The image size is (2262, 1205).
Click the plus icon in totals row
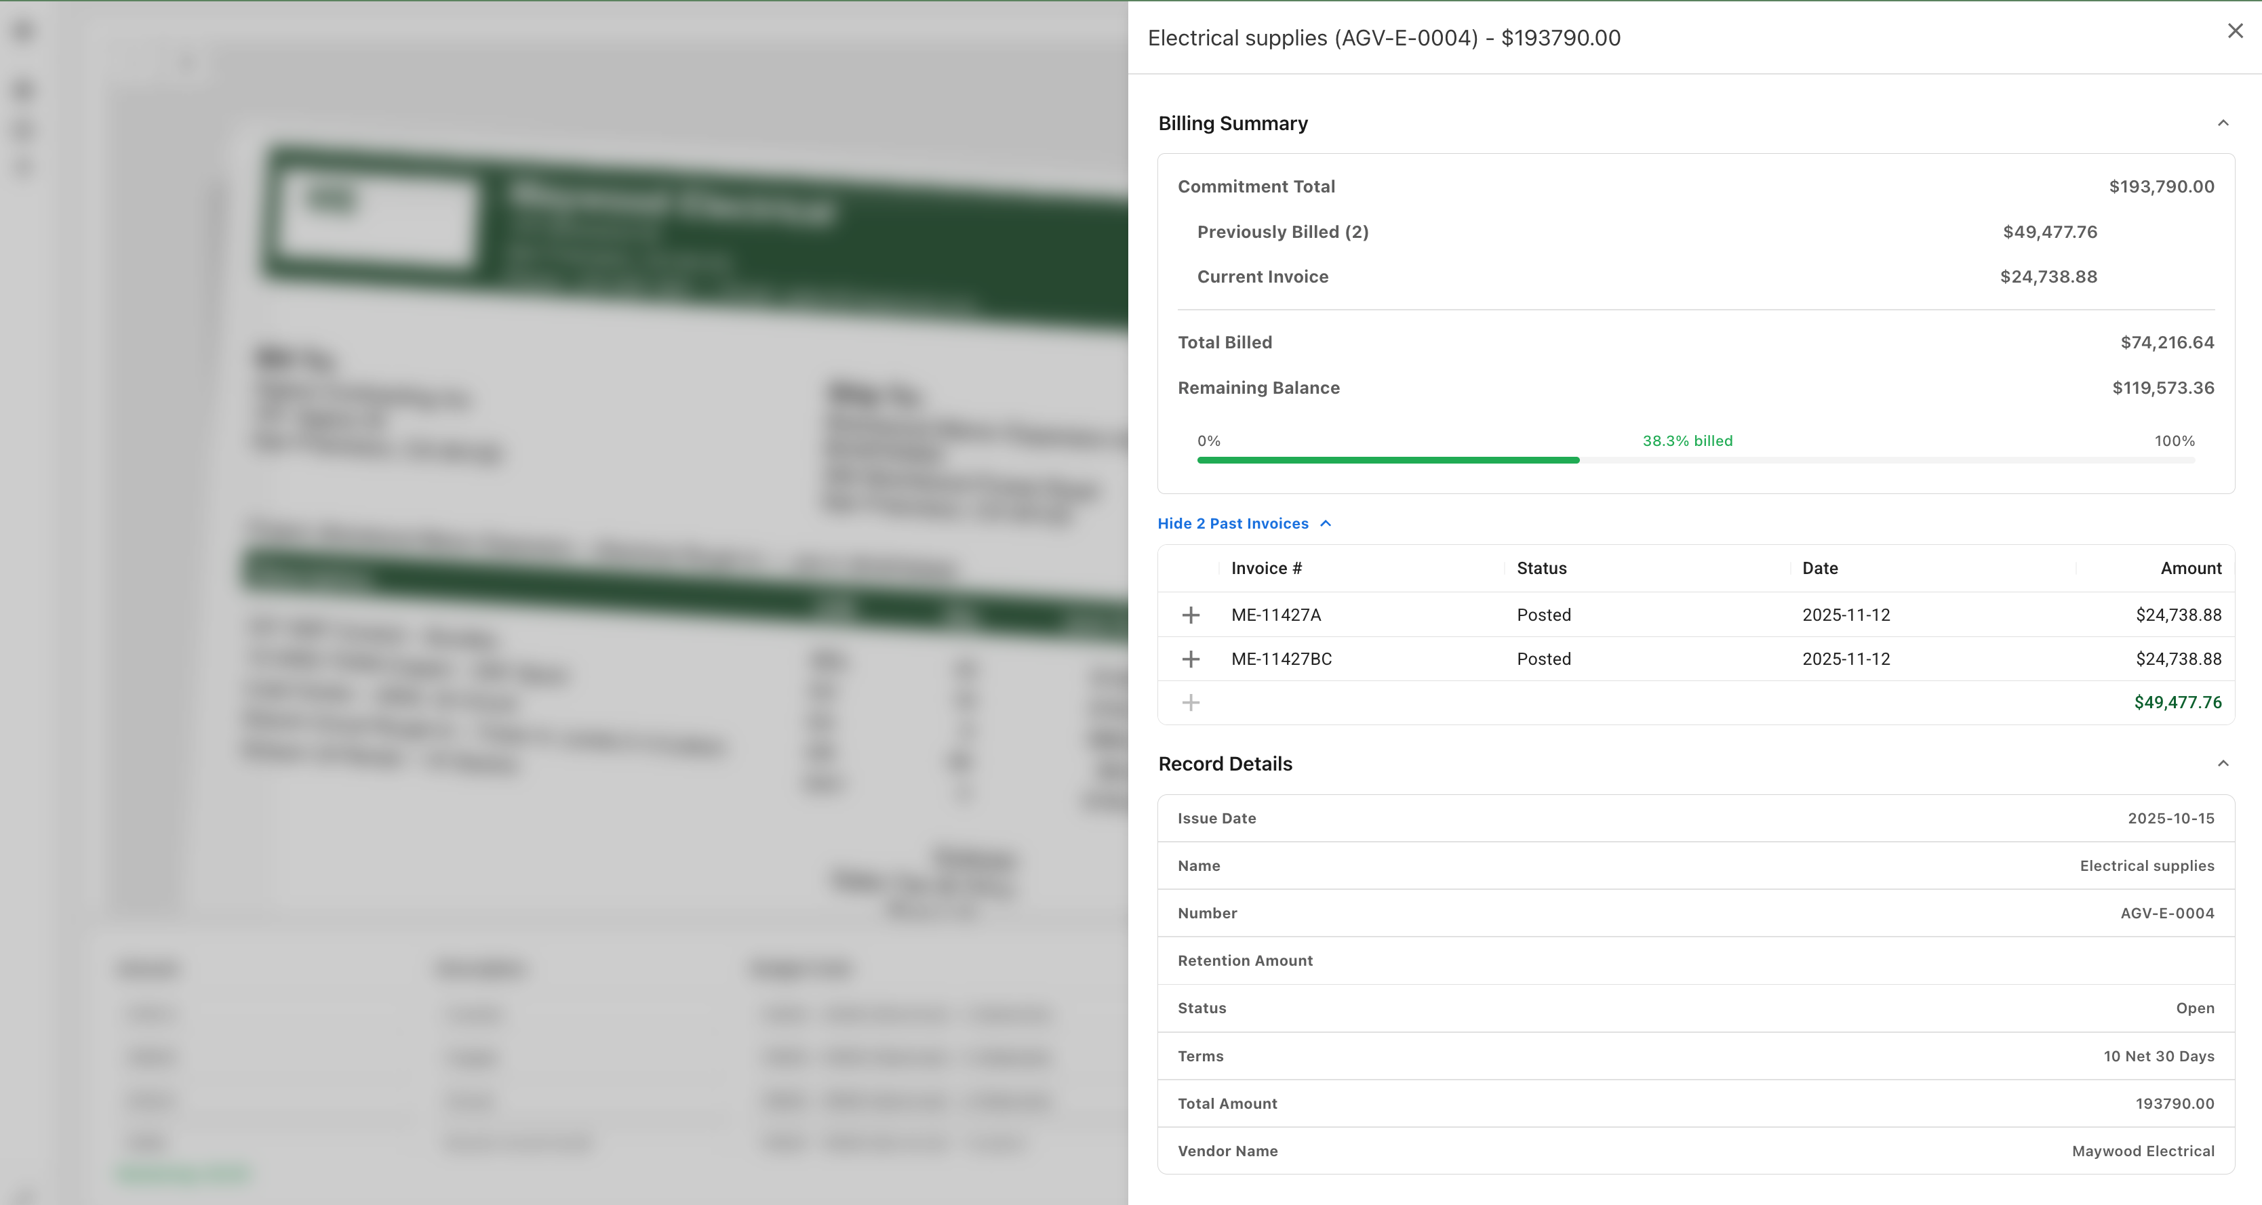coord(1191,703)
